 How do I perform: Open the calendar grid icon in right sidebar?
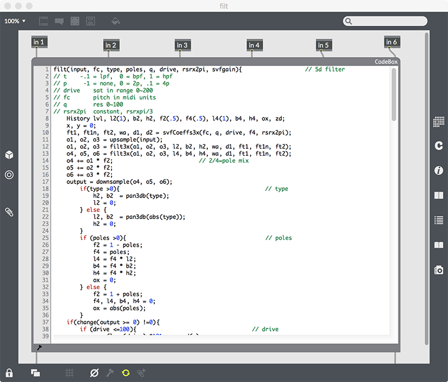[439, 121]
